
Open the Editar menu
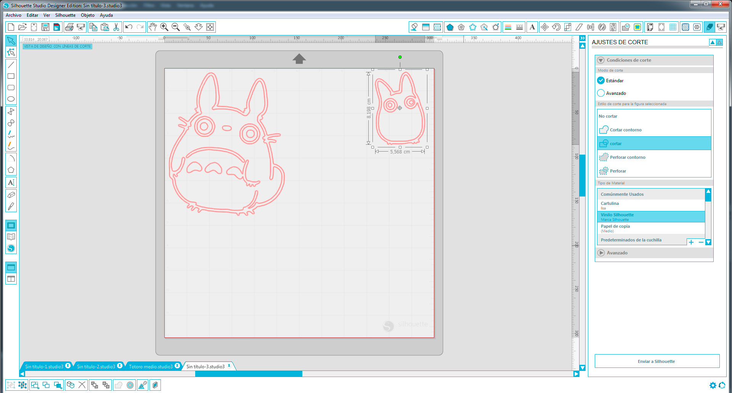[32, 15]
